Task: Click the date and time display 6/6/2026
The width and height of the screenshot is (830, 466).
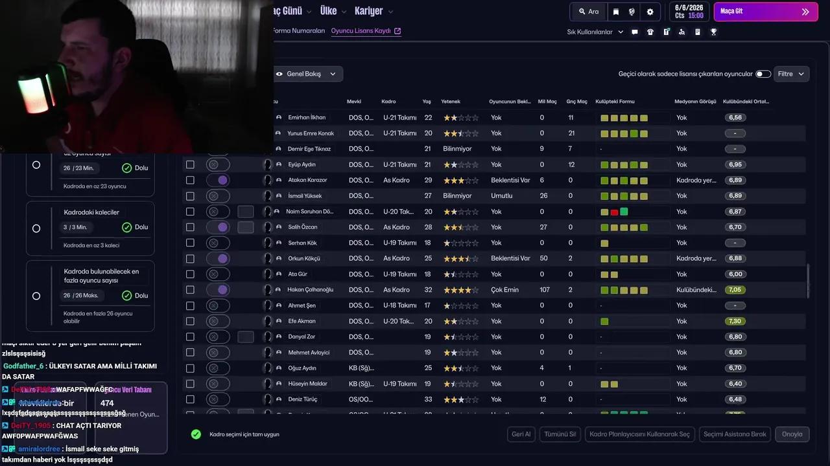Action: coord(689,12)
